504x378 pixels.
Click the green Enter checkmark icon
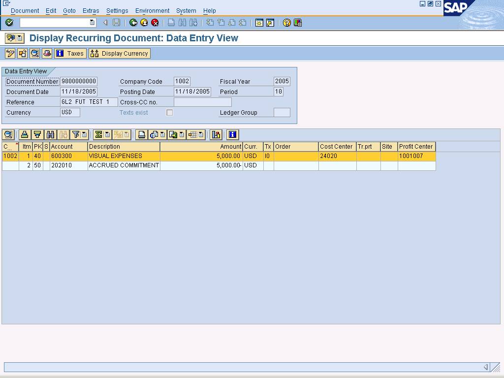tap(9, 23)
